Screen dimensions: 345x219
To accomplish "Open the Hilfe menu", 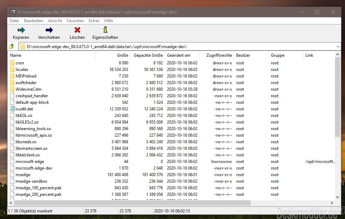I will [108, 21].
